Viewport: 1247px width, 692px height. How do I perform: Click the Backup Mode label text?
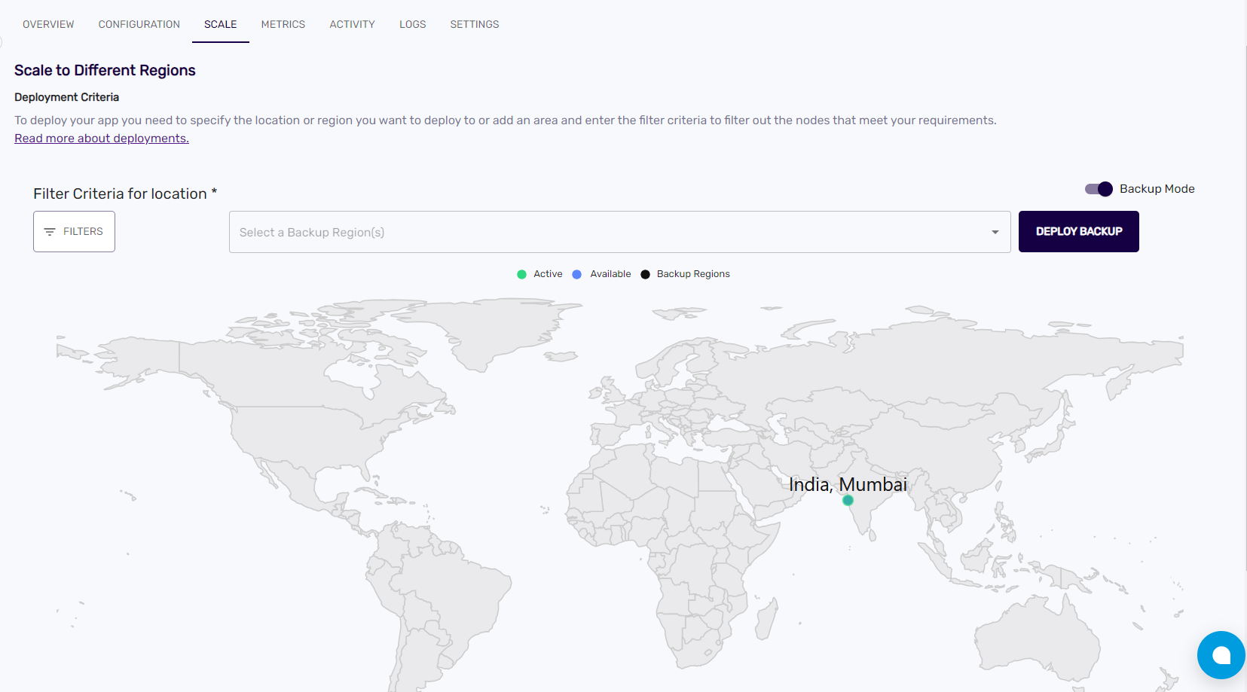coord(1157,189)
